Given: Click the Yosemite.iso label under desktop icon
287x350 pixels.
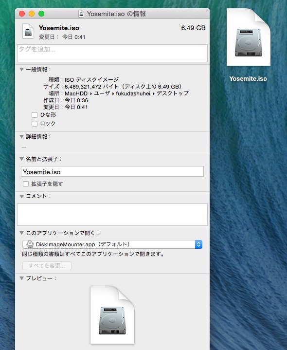Looking at the screenshot, I should pos(248,79).
